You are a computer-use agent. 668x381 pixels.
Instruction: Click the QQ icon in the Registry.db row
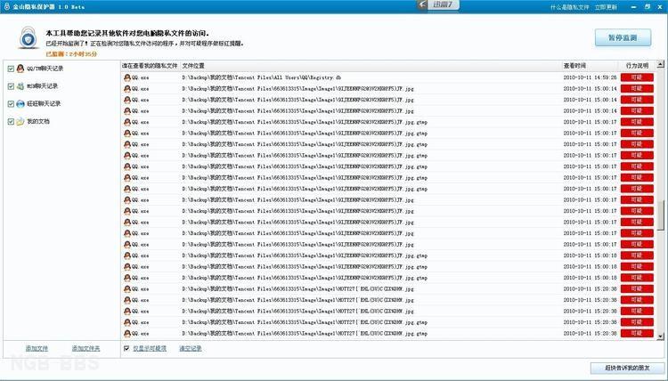[x=127, y=77]
